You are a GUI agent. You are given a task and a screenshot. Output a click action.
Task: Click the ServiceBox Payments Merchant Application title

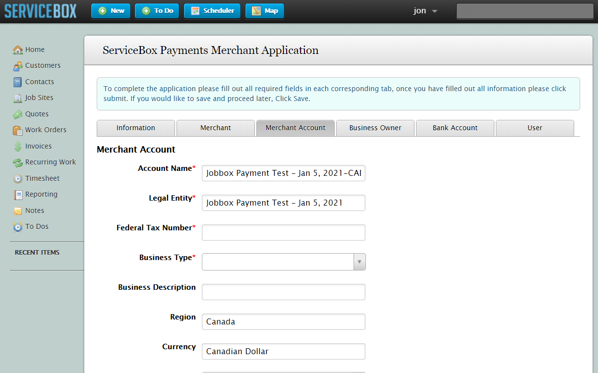click(211, 50)
